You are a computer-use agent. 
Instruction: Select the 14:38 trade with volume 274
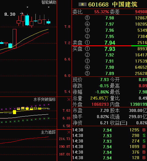pos(109,141)
